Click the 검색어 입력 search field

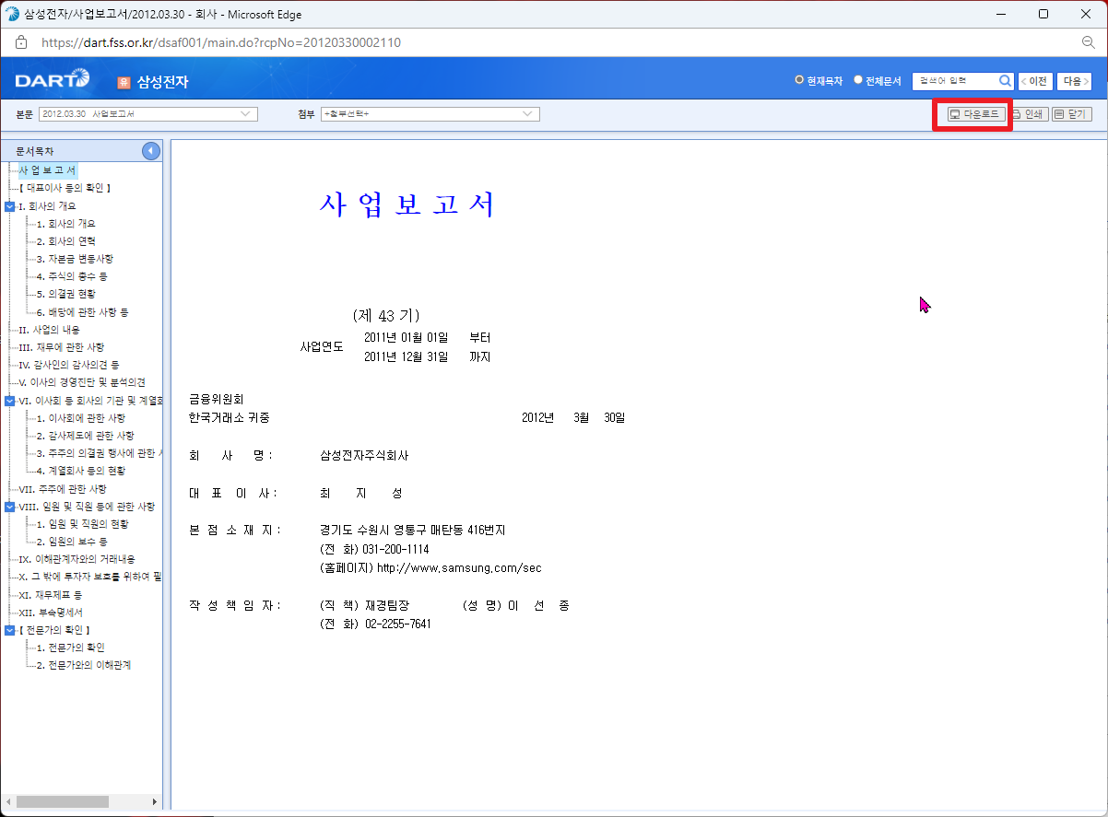click(x=955, y=81)
